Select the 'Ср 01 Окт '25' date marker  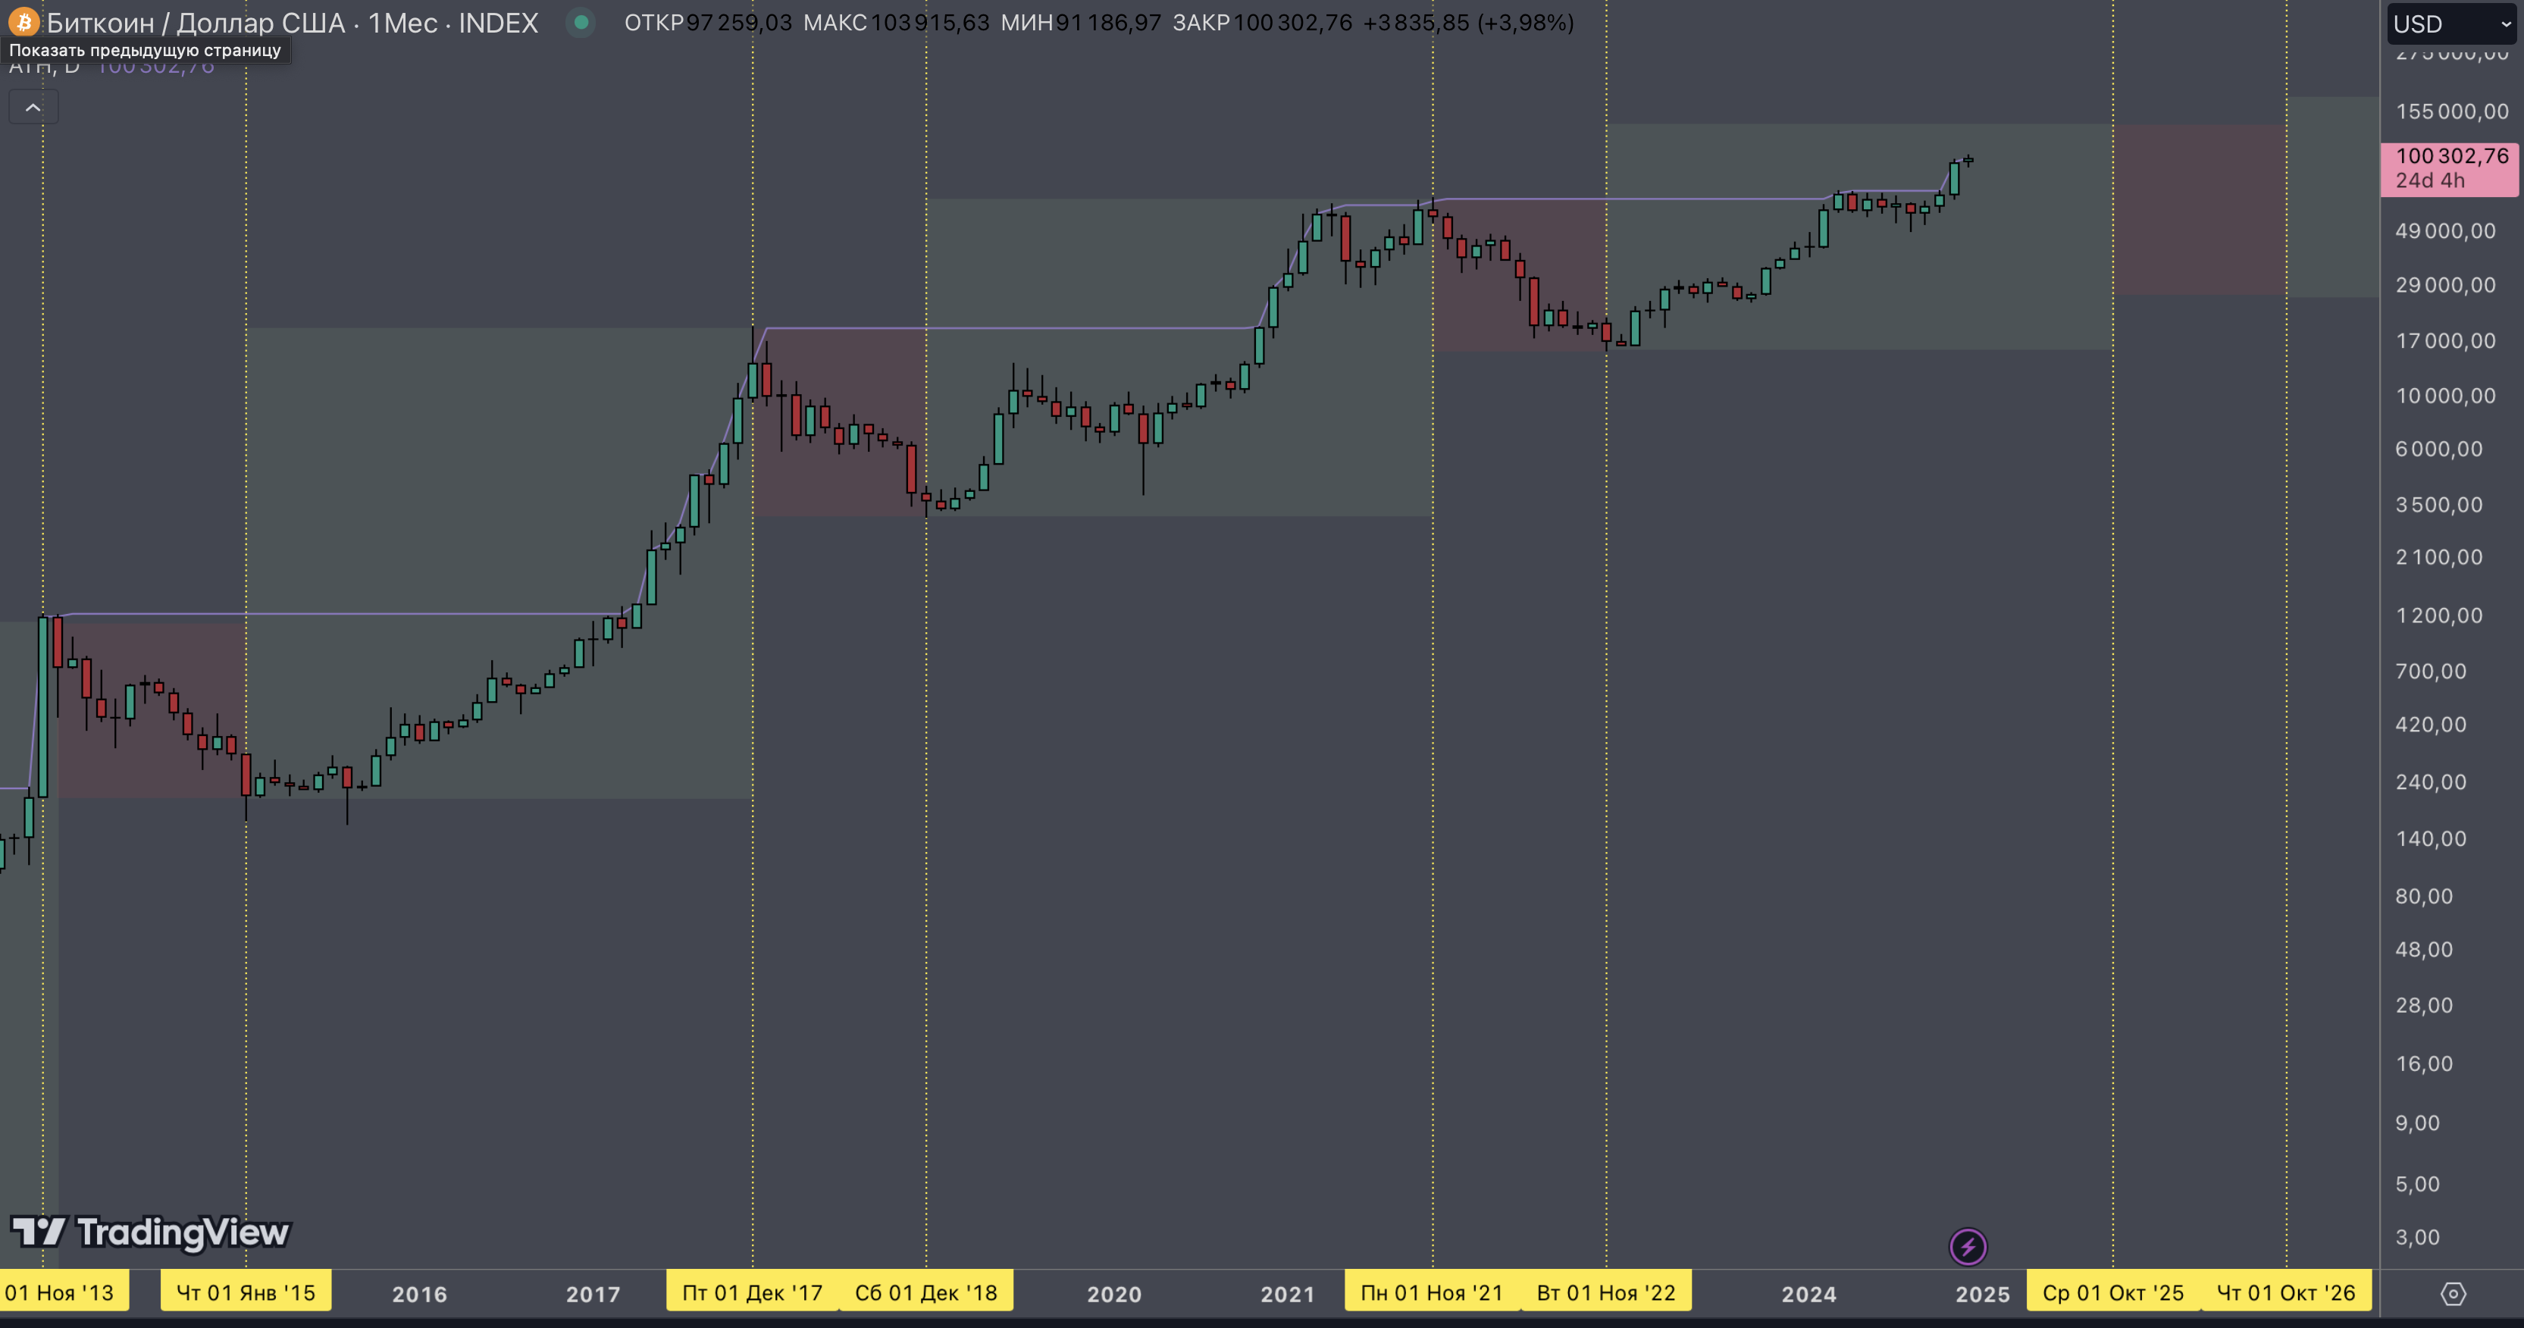(x=2112, y=1292)
